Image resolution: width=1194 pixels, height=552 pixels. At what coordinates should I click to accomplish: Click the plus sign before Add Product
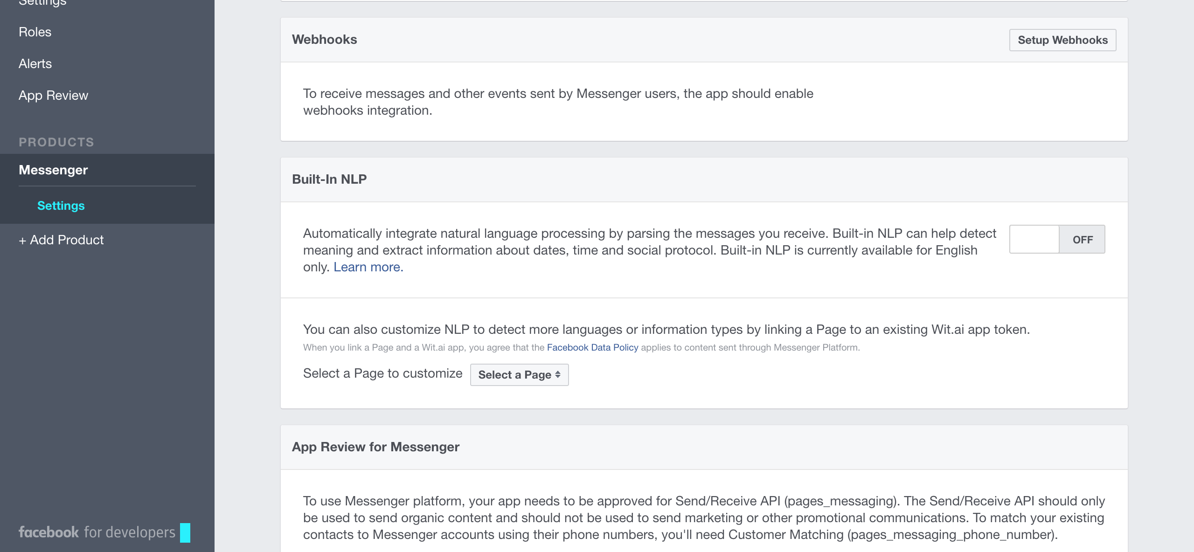click(x=22, y=241)
